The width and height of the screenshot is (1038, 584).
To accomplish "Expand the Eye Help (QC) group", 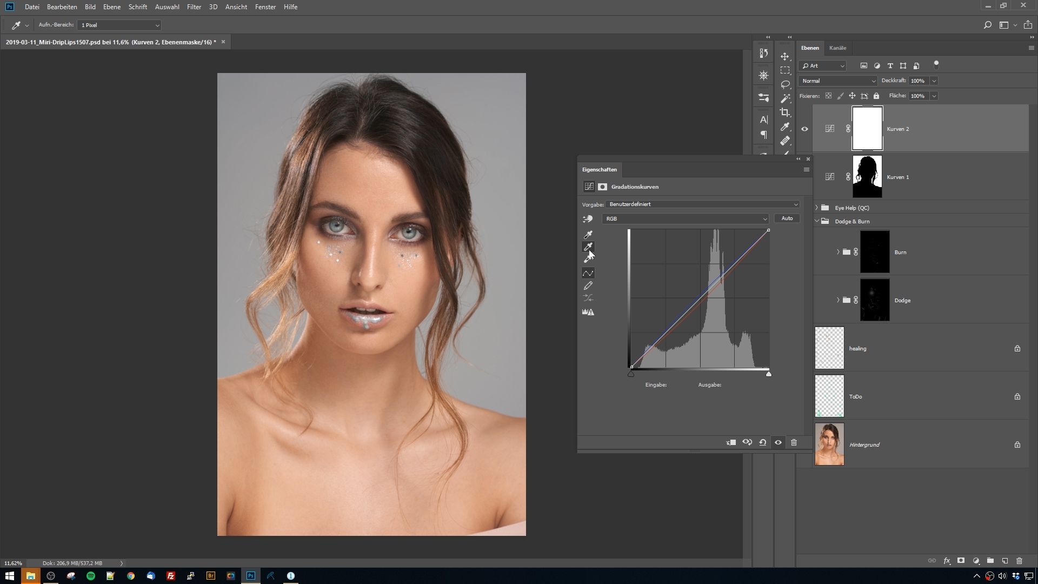I will pyautogui.click(x=817, y=208).
